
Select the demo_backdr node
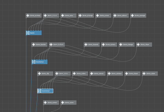coord(39,45)
